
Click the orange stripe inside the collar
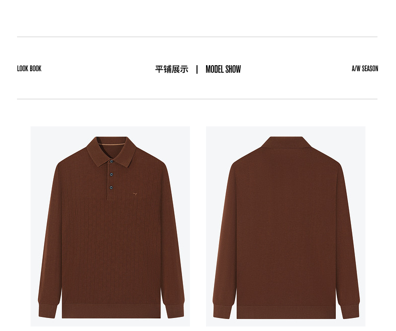pyautogui.click(x=111, y=144)
